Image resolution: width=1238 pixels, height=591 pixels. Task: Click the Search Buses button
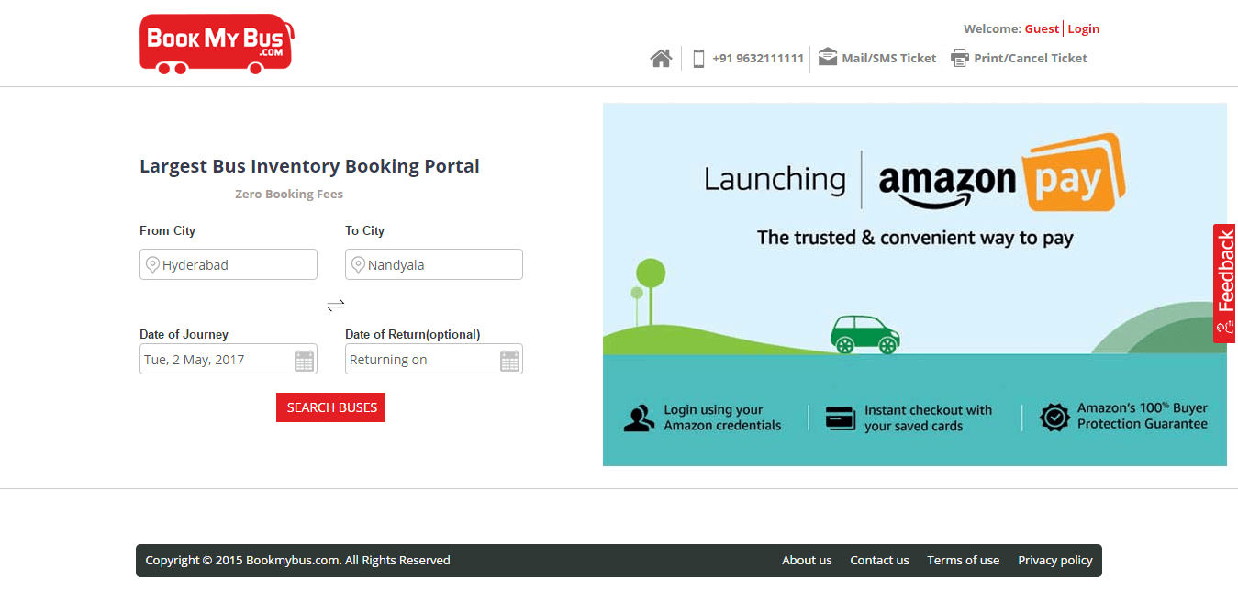pyautogui.click(x=330, y=407)
